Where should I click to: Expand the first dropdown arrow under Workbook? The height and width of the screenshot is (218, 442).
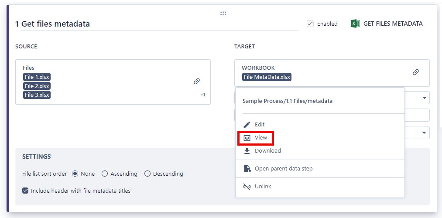425,98
